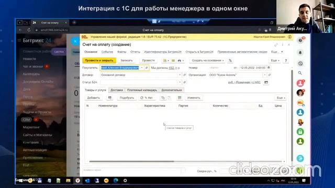The width and height of the screenshot is (335, 188).
Task: Open the Договор linked record icon
Action: point(185,75)
